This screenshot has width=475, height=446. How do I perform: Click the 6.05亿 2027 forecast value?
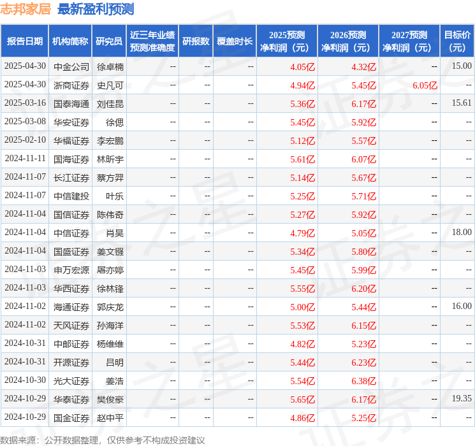(425, 85)
